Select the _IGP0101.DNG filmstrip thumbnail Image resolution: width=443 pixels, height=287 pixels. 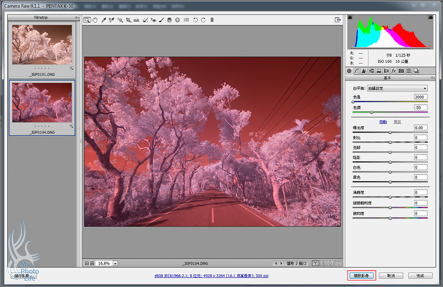pos(42,44)
